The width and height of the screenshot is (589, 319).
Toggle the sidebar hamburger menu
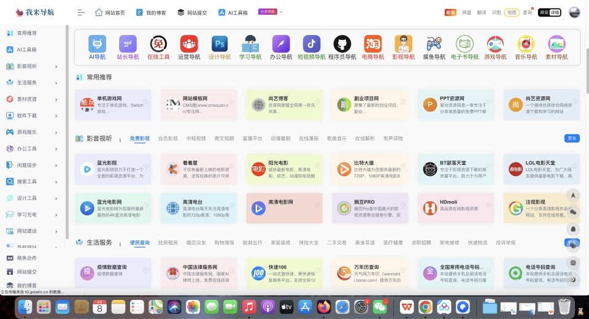81,12
